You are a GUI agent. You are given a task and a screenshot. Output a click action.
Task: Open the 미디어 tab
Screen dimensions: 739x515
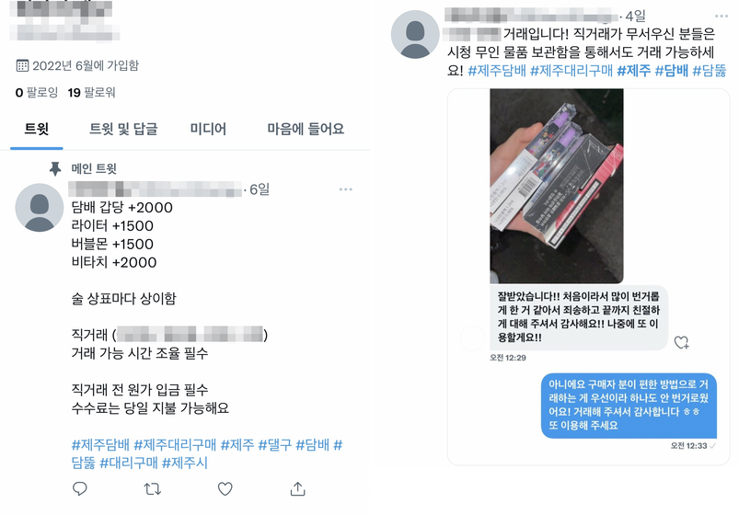208,129
